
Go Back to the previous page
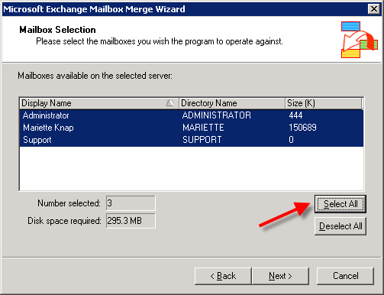pos(223,276)
